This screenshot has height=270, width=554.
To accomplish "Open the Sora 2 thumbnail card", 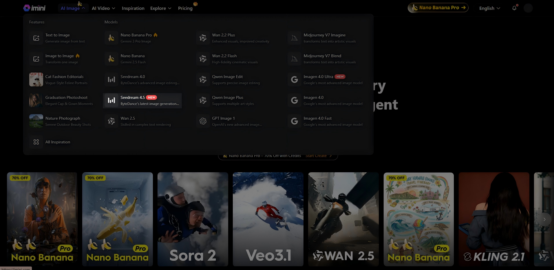I will click(x=193, y=219).
